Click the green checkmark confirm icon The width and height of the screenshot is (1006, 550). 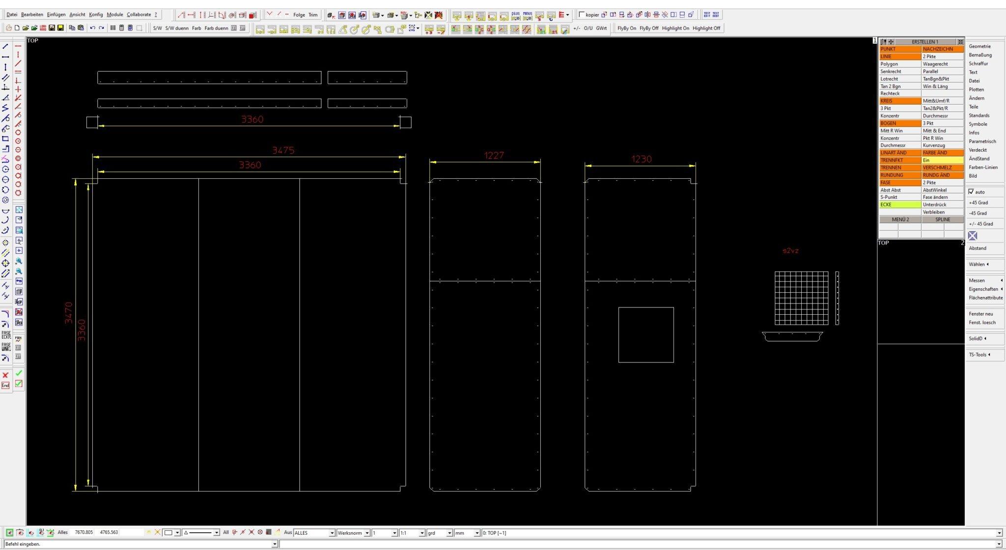click(x=19, y=373)
